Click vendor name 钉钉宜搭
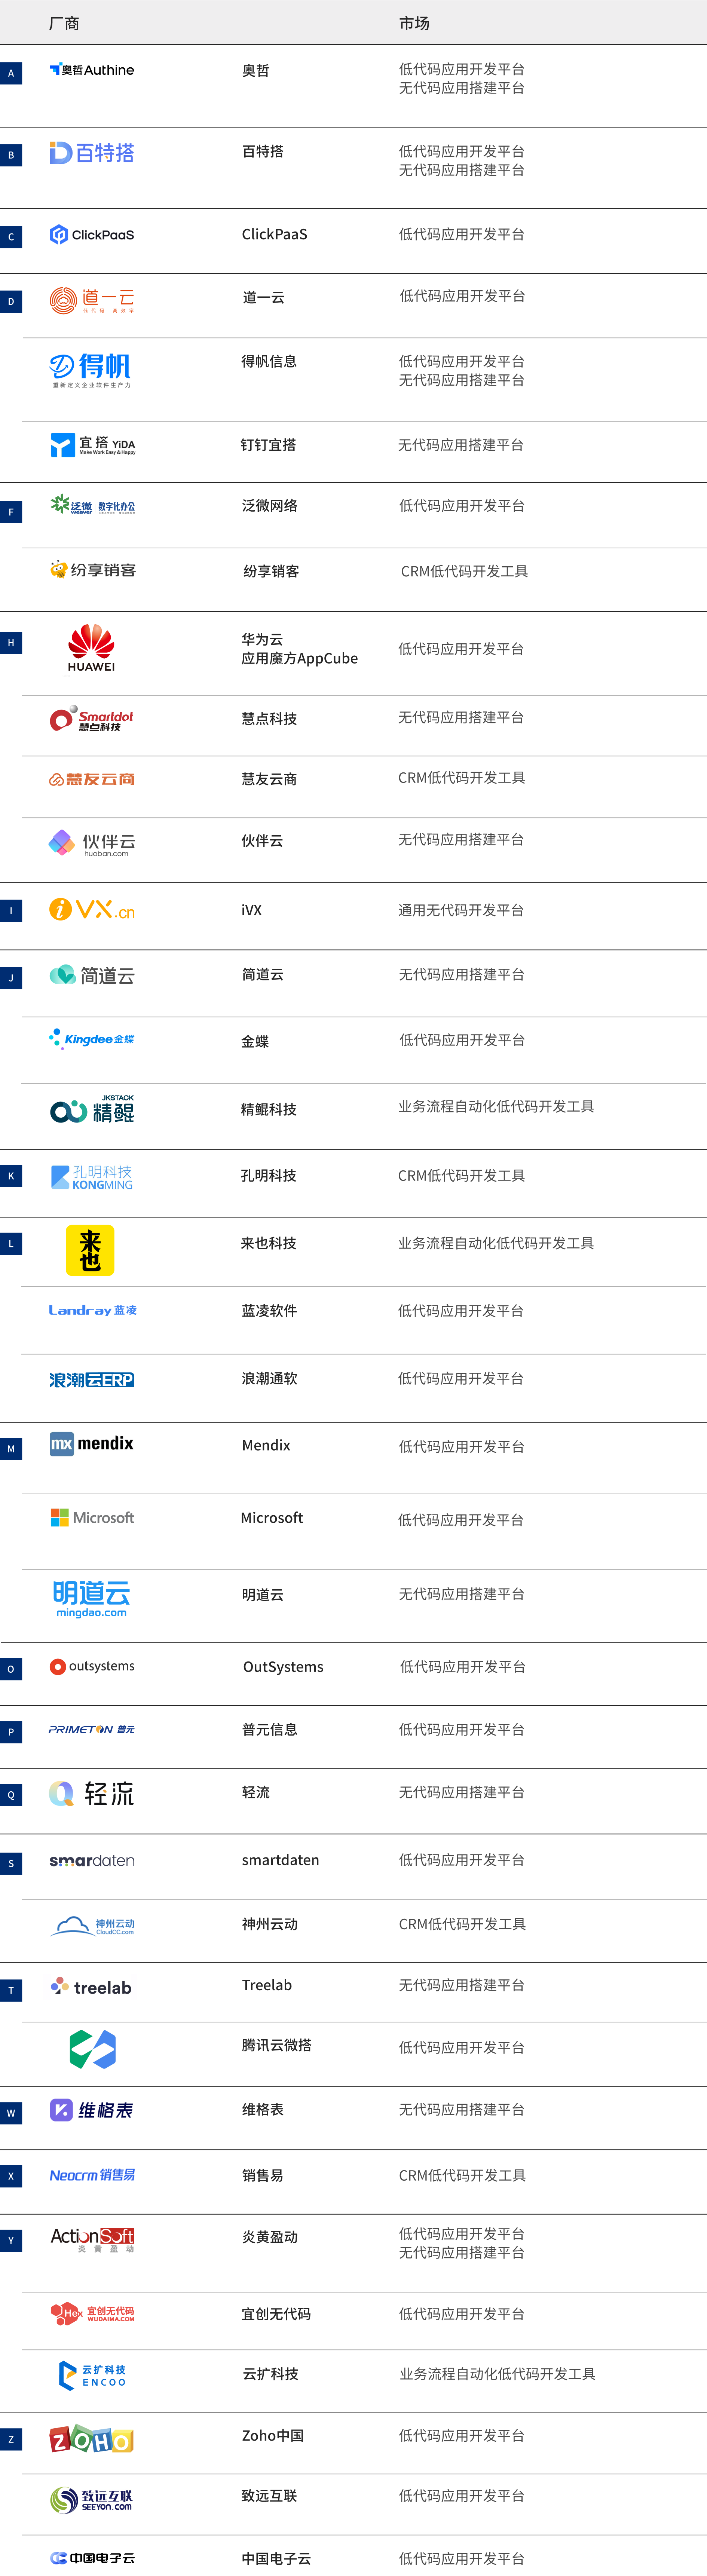 click(x=268, y=445)
